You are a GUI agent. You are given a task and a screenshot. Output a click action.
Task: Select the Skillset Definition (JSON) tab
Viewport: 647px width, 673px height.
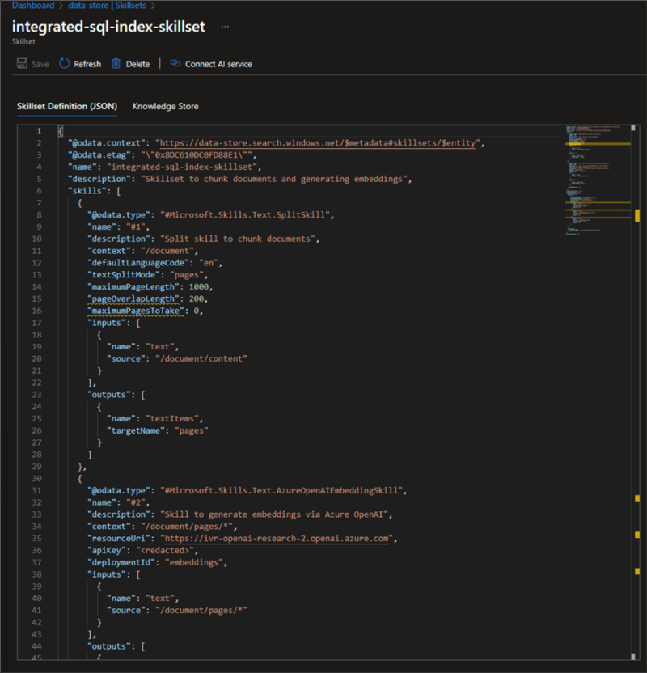[x=67, y=106]
